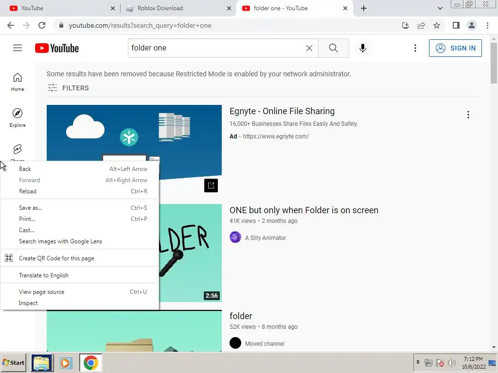Open the tab search dropdown arrow
This screenshot has width=498, height=373.
[x=440, y=8]
